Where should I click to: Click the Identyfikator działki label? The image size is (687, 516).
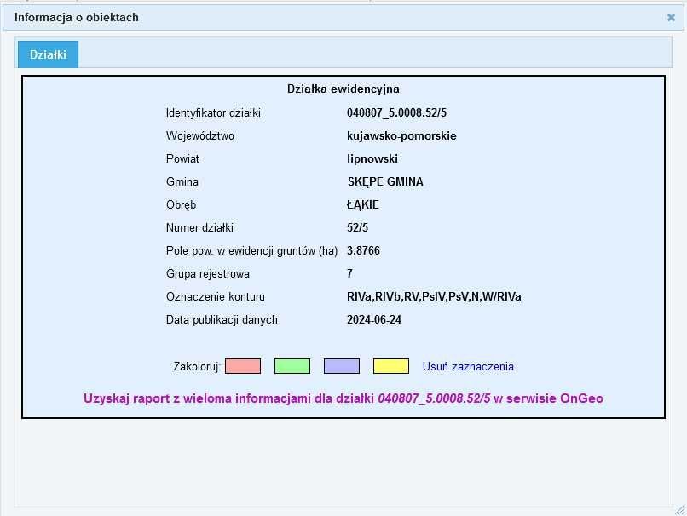213,113
